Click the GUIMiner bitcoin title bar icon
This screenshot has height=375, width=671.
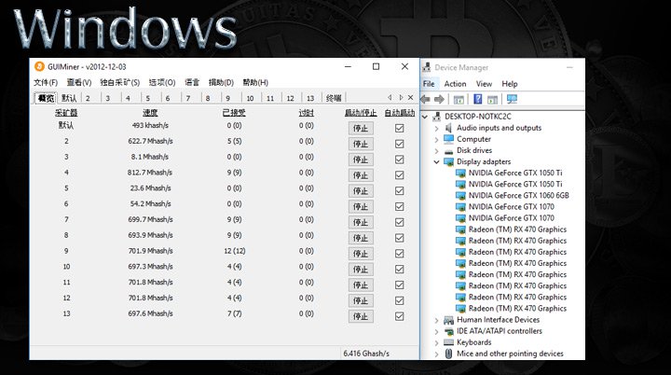39,67
